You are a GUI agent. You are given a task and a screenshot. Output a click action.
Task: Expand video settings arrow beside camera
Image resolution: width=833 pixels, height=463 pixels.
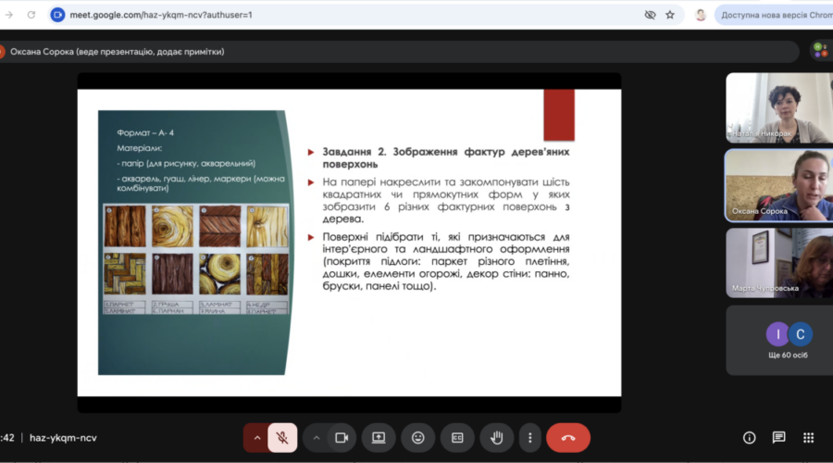[x=317, y=438]
